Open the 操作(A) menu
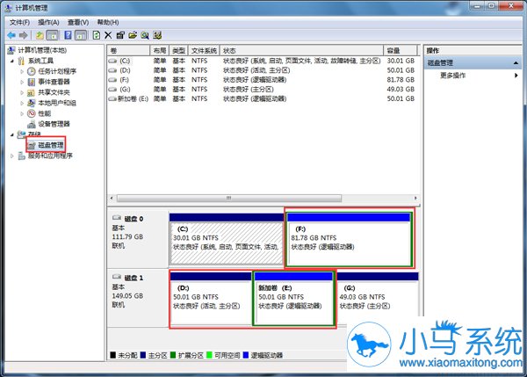The width and height of the screenshot is (527, 377). [48, 22]
